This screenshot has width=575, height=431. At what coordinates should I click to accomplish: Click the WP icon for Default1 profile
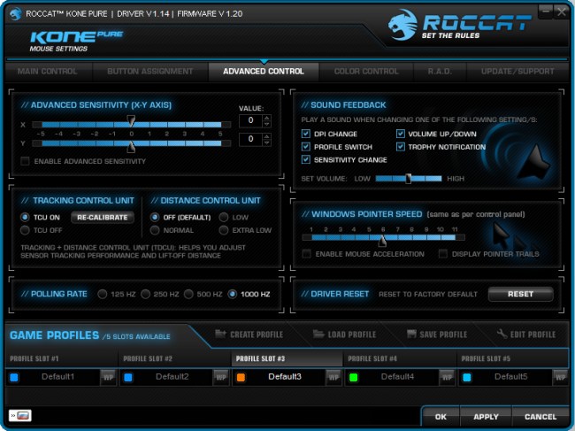coord(106,377)
